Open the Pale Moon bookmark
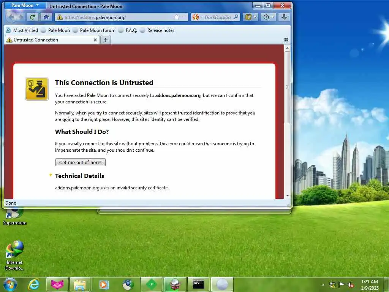This screenshot has height=292, width=389. click(x=55, y=30)
